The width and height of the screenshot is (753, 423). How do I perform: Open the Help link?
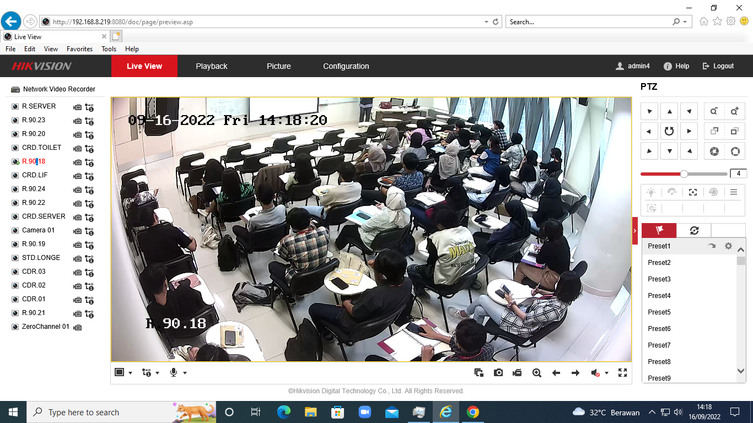(676, 66)
